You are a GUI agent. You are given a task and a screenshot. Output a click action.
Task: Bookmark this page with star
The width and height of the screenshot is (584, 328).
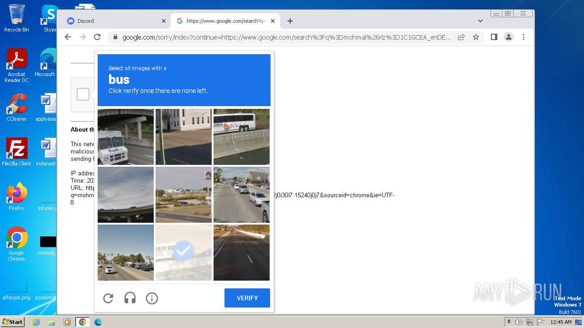476,37
